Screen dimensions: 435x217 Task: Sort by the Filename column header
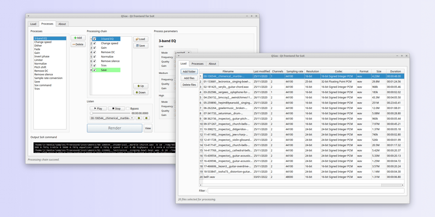click(x=228, y=71)
